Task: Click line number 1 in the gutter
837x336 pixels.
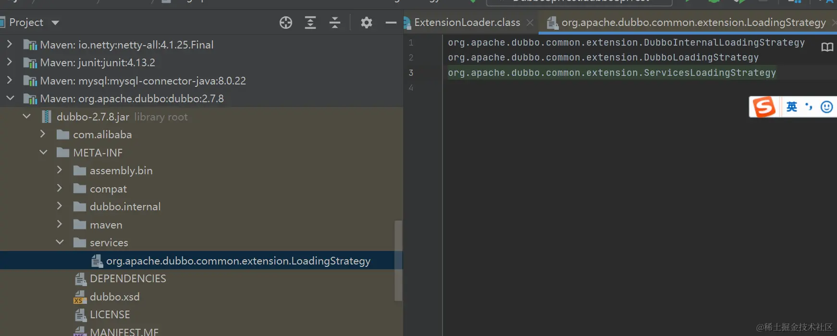Action: (411, 42)
